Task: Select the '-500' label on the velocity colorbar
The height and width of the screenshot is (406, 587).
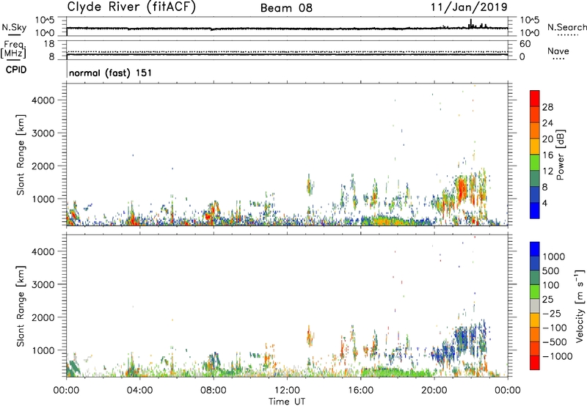Action: 554,342
